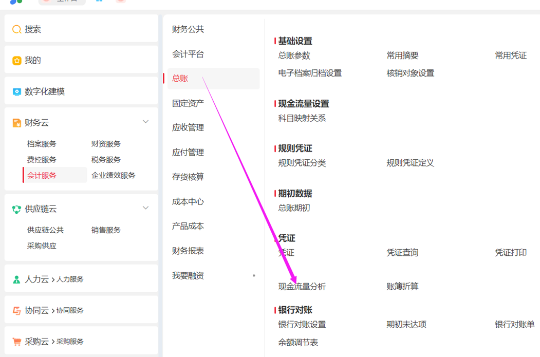
Task: Open 总账期初 under 期初数据
Action: (x=294, y=208)
